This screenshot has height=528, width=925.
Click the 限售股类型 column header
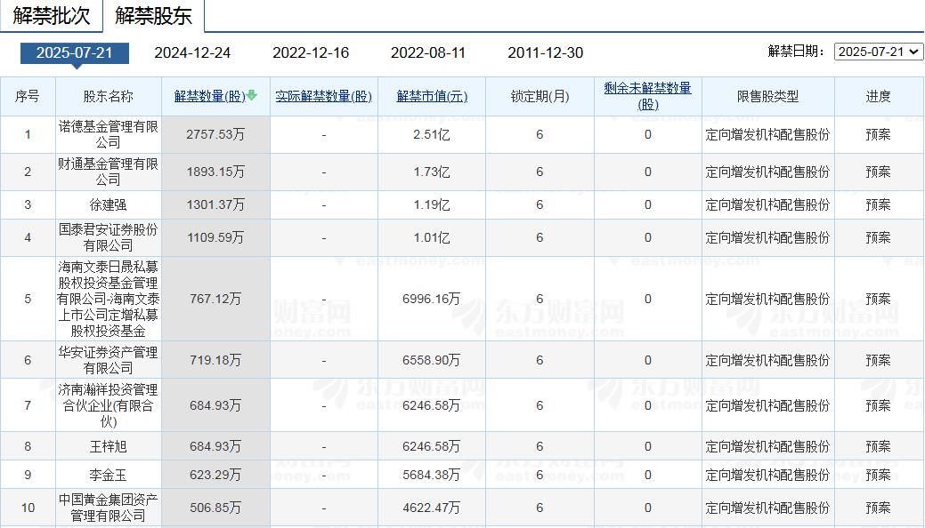(768, 96)
